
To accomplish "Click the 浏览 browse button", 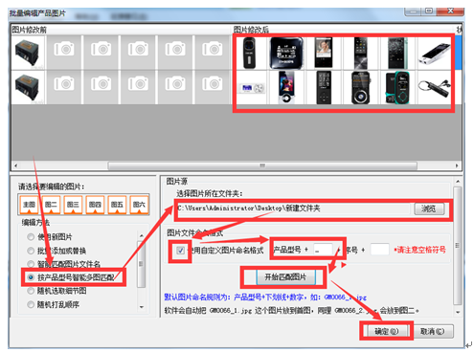I will tap(429, 209).
